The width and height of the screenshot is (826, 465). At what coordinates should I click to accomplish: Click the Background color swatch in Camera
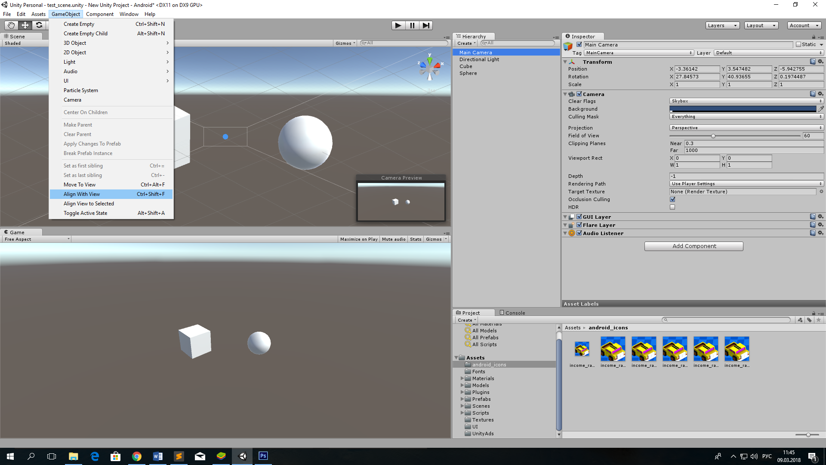click(x=743, y=108)
